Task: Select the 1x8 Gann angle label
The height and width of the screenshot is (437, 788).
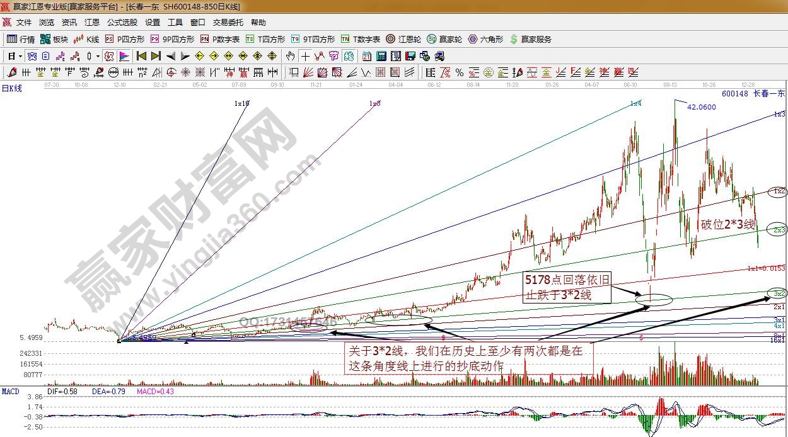Action: tap(375, 102)
